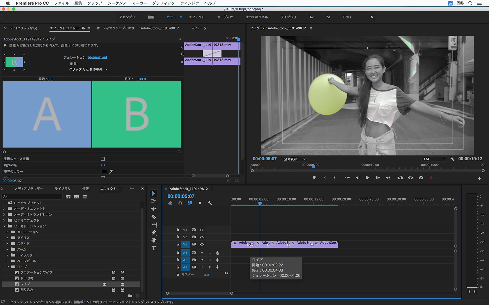Image resolution: width=489 pixels, height=305 pixels.
Task: Open the transition alignment dropdown
Action: (x=88, y=69)
